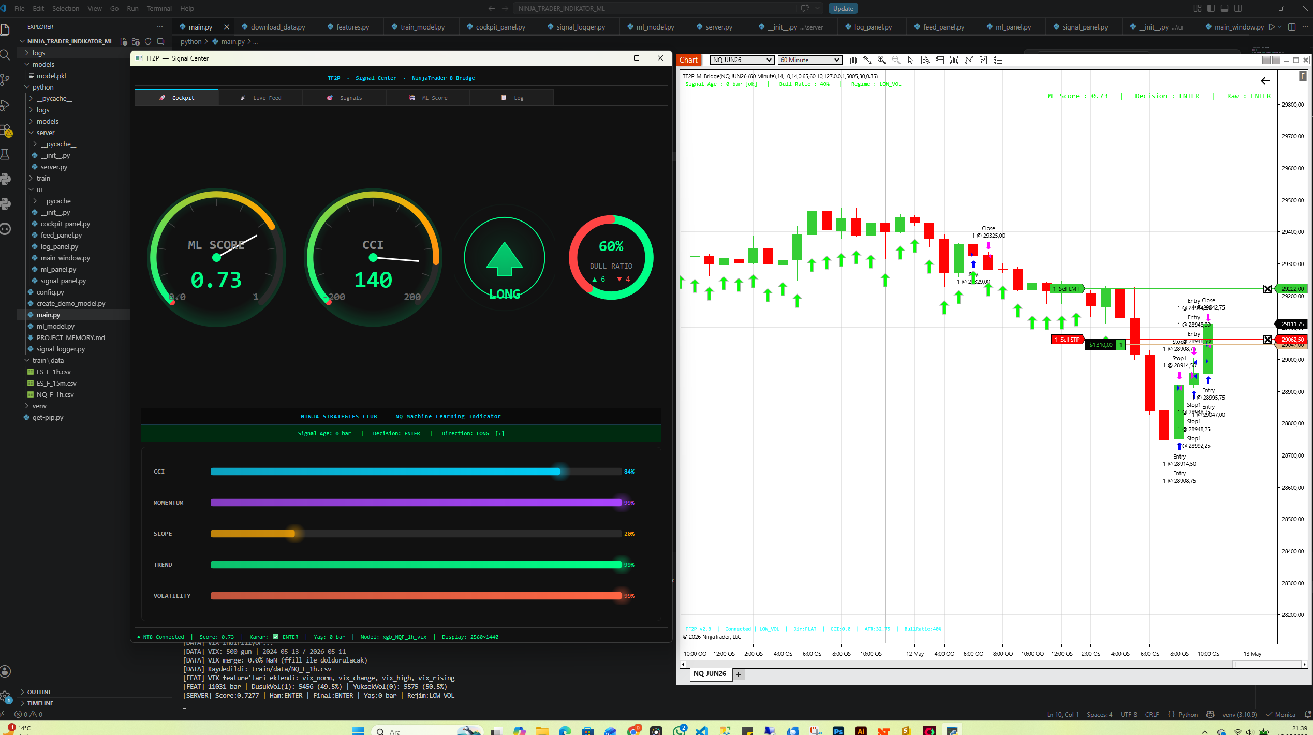This screenshot has width=1313, height=735.
Task: Click the back arrow on the chart
Action: 1265,81
